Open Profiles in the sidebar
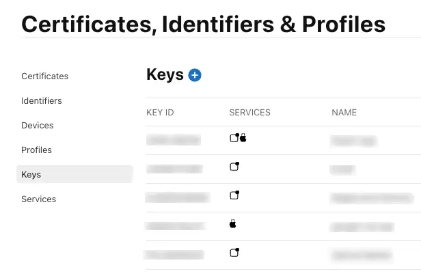This screenshot has height=280, width=421. 37,150
